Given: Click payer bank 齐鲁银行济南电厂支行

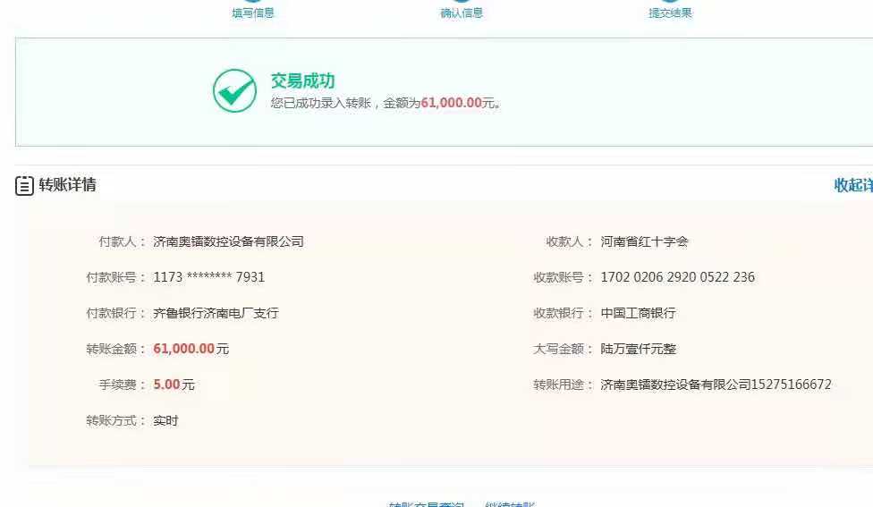Looking at the screenshot, I should click(216, 313).
